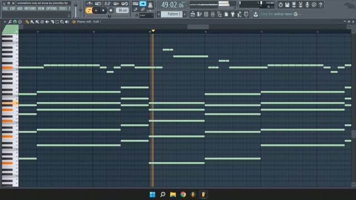Toggle the 3.2 recording countdown

(107, 4)
